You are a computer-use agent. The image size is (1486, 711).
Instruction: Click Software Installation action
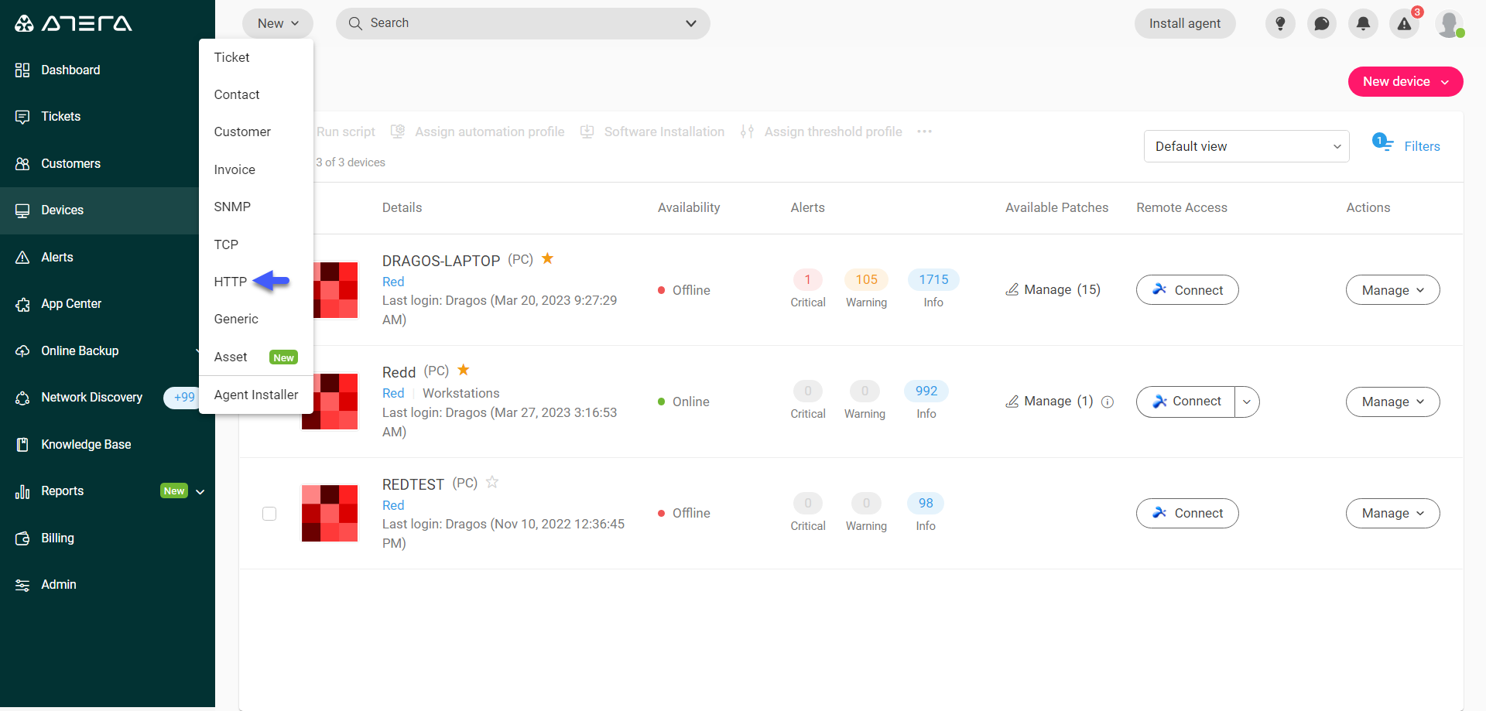652,132
